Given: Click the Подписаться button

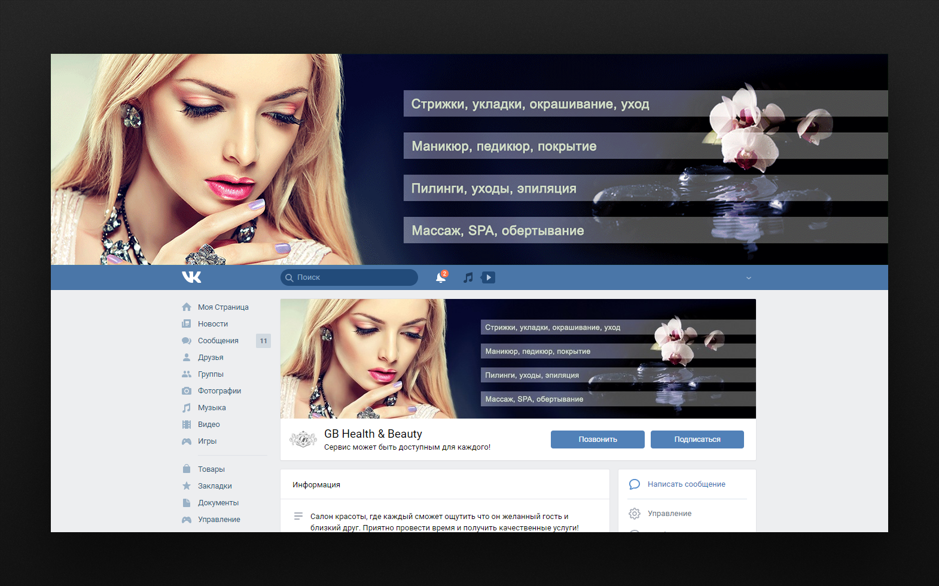Looking at the screenshot, I should pyautogui.click(x=697, y=439).
